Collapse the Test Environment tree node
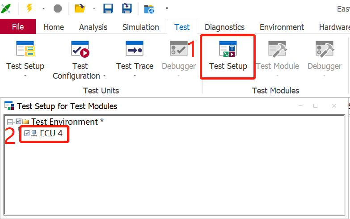This screenshot has height=219, width=350. click(x=10, y=122)
